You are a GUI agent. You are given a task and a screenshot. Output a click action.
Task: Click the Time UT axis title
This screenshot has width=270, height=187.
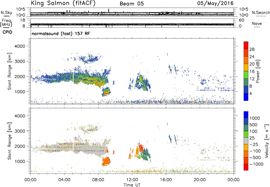point(132,185)
